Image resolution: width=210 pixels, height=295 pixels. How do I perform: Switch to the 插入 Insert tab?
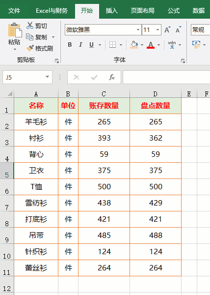pos(112,11)
